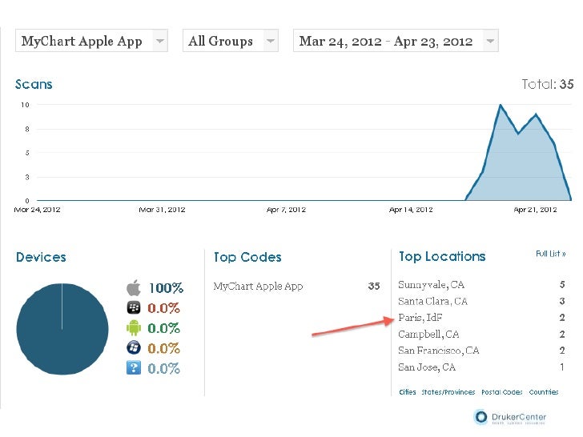The image size is (583, 437).
Task: Open the Full List link in Top Locations
Action: click(551, 254)
